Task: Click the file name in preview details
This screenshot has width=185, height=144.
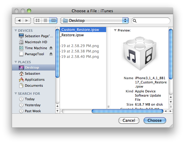Action: pos(151,82)
